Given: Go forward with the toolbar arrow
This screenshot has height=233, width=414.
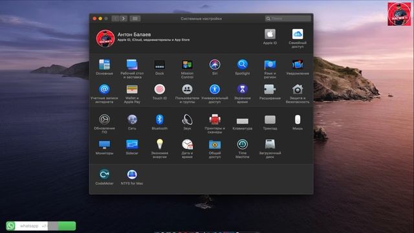Looking at the screenshot, I should (124, 19).
